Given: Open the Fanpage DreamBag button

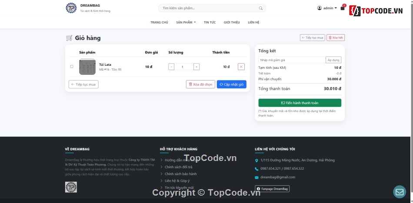Looking at the screenshot, I should pos(272,189).
